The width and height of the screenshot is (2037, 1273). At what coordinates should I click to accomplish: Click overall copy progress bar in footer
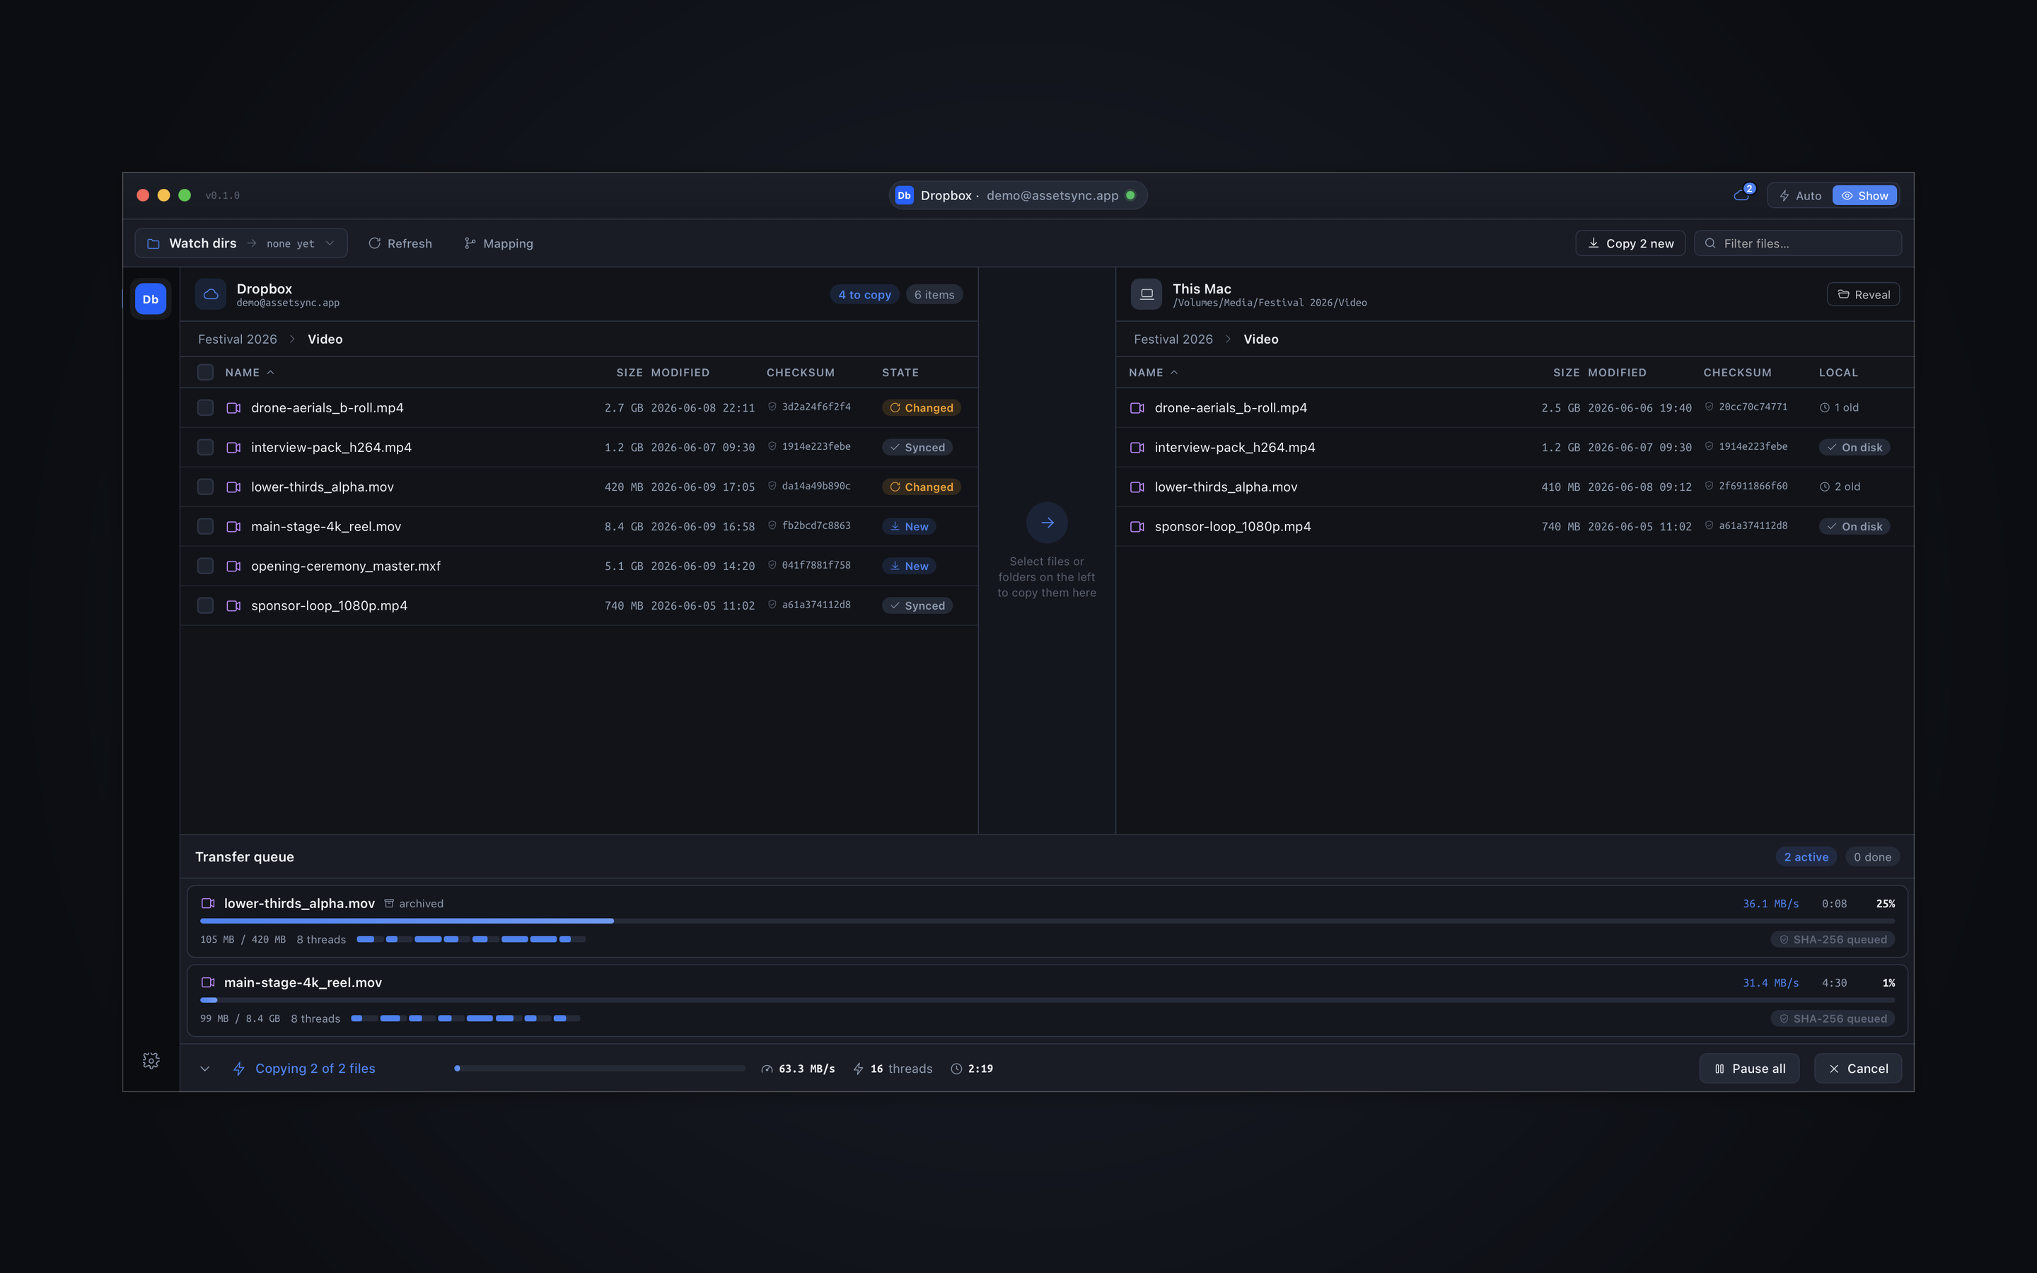coord(600,1069)
